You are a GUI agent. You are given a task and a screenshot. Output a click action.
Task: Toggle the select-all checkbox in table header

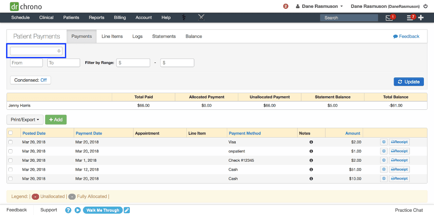pos(11,133)
